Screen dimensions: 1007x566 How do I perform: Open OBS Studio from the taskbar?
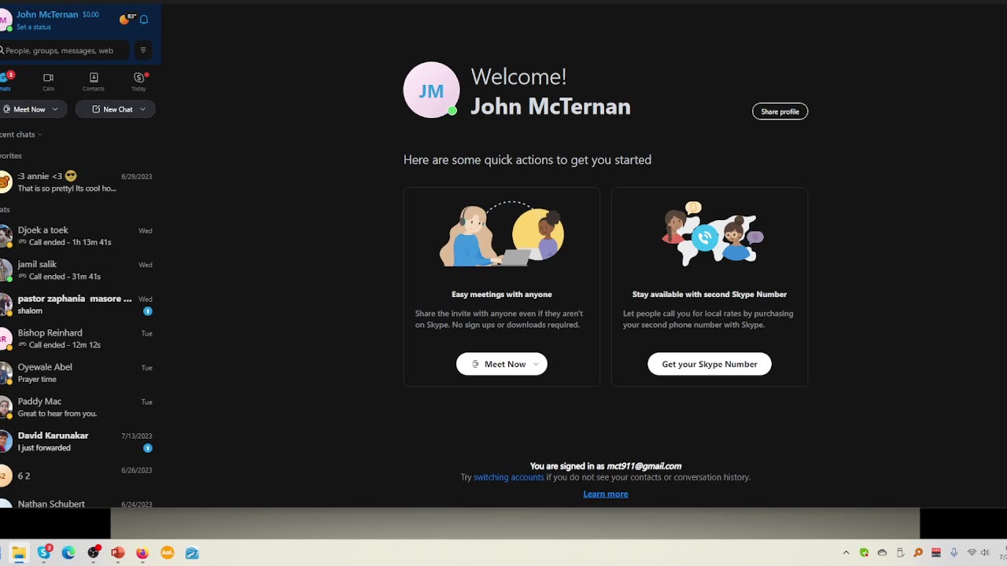click(x=94, y=553)
